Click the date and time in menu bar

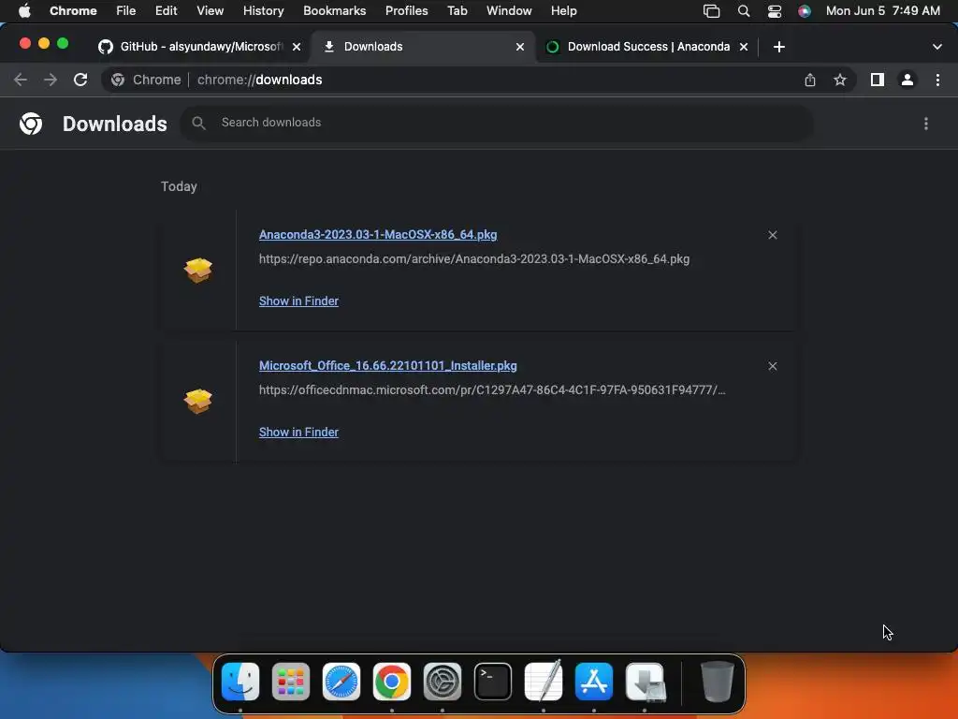point(883,10)
